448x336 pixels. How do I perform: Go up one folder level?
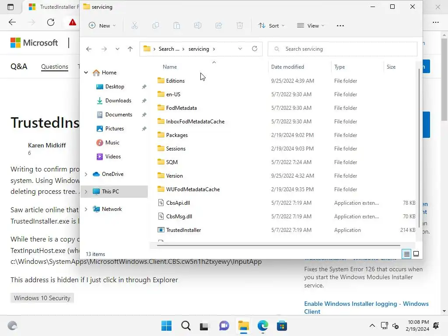tap(130, 49)
